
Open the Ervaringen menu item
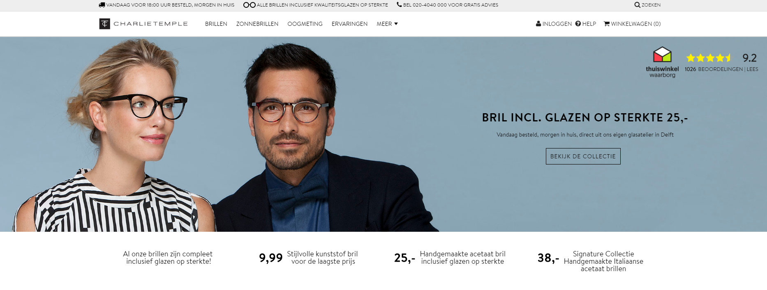(350, 24)
